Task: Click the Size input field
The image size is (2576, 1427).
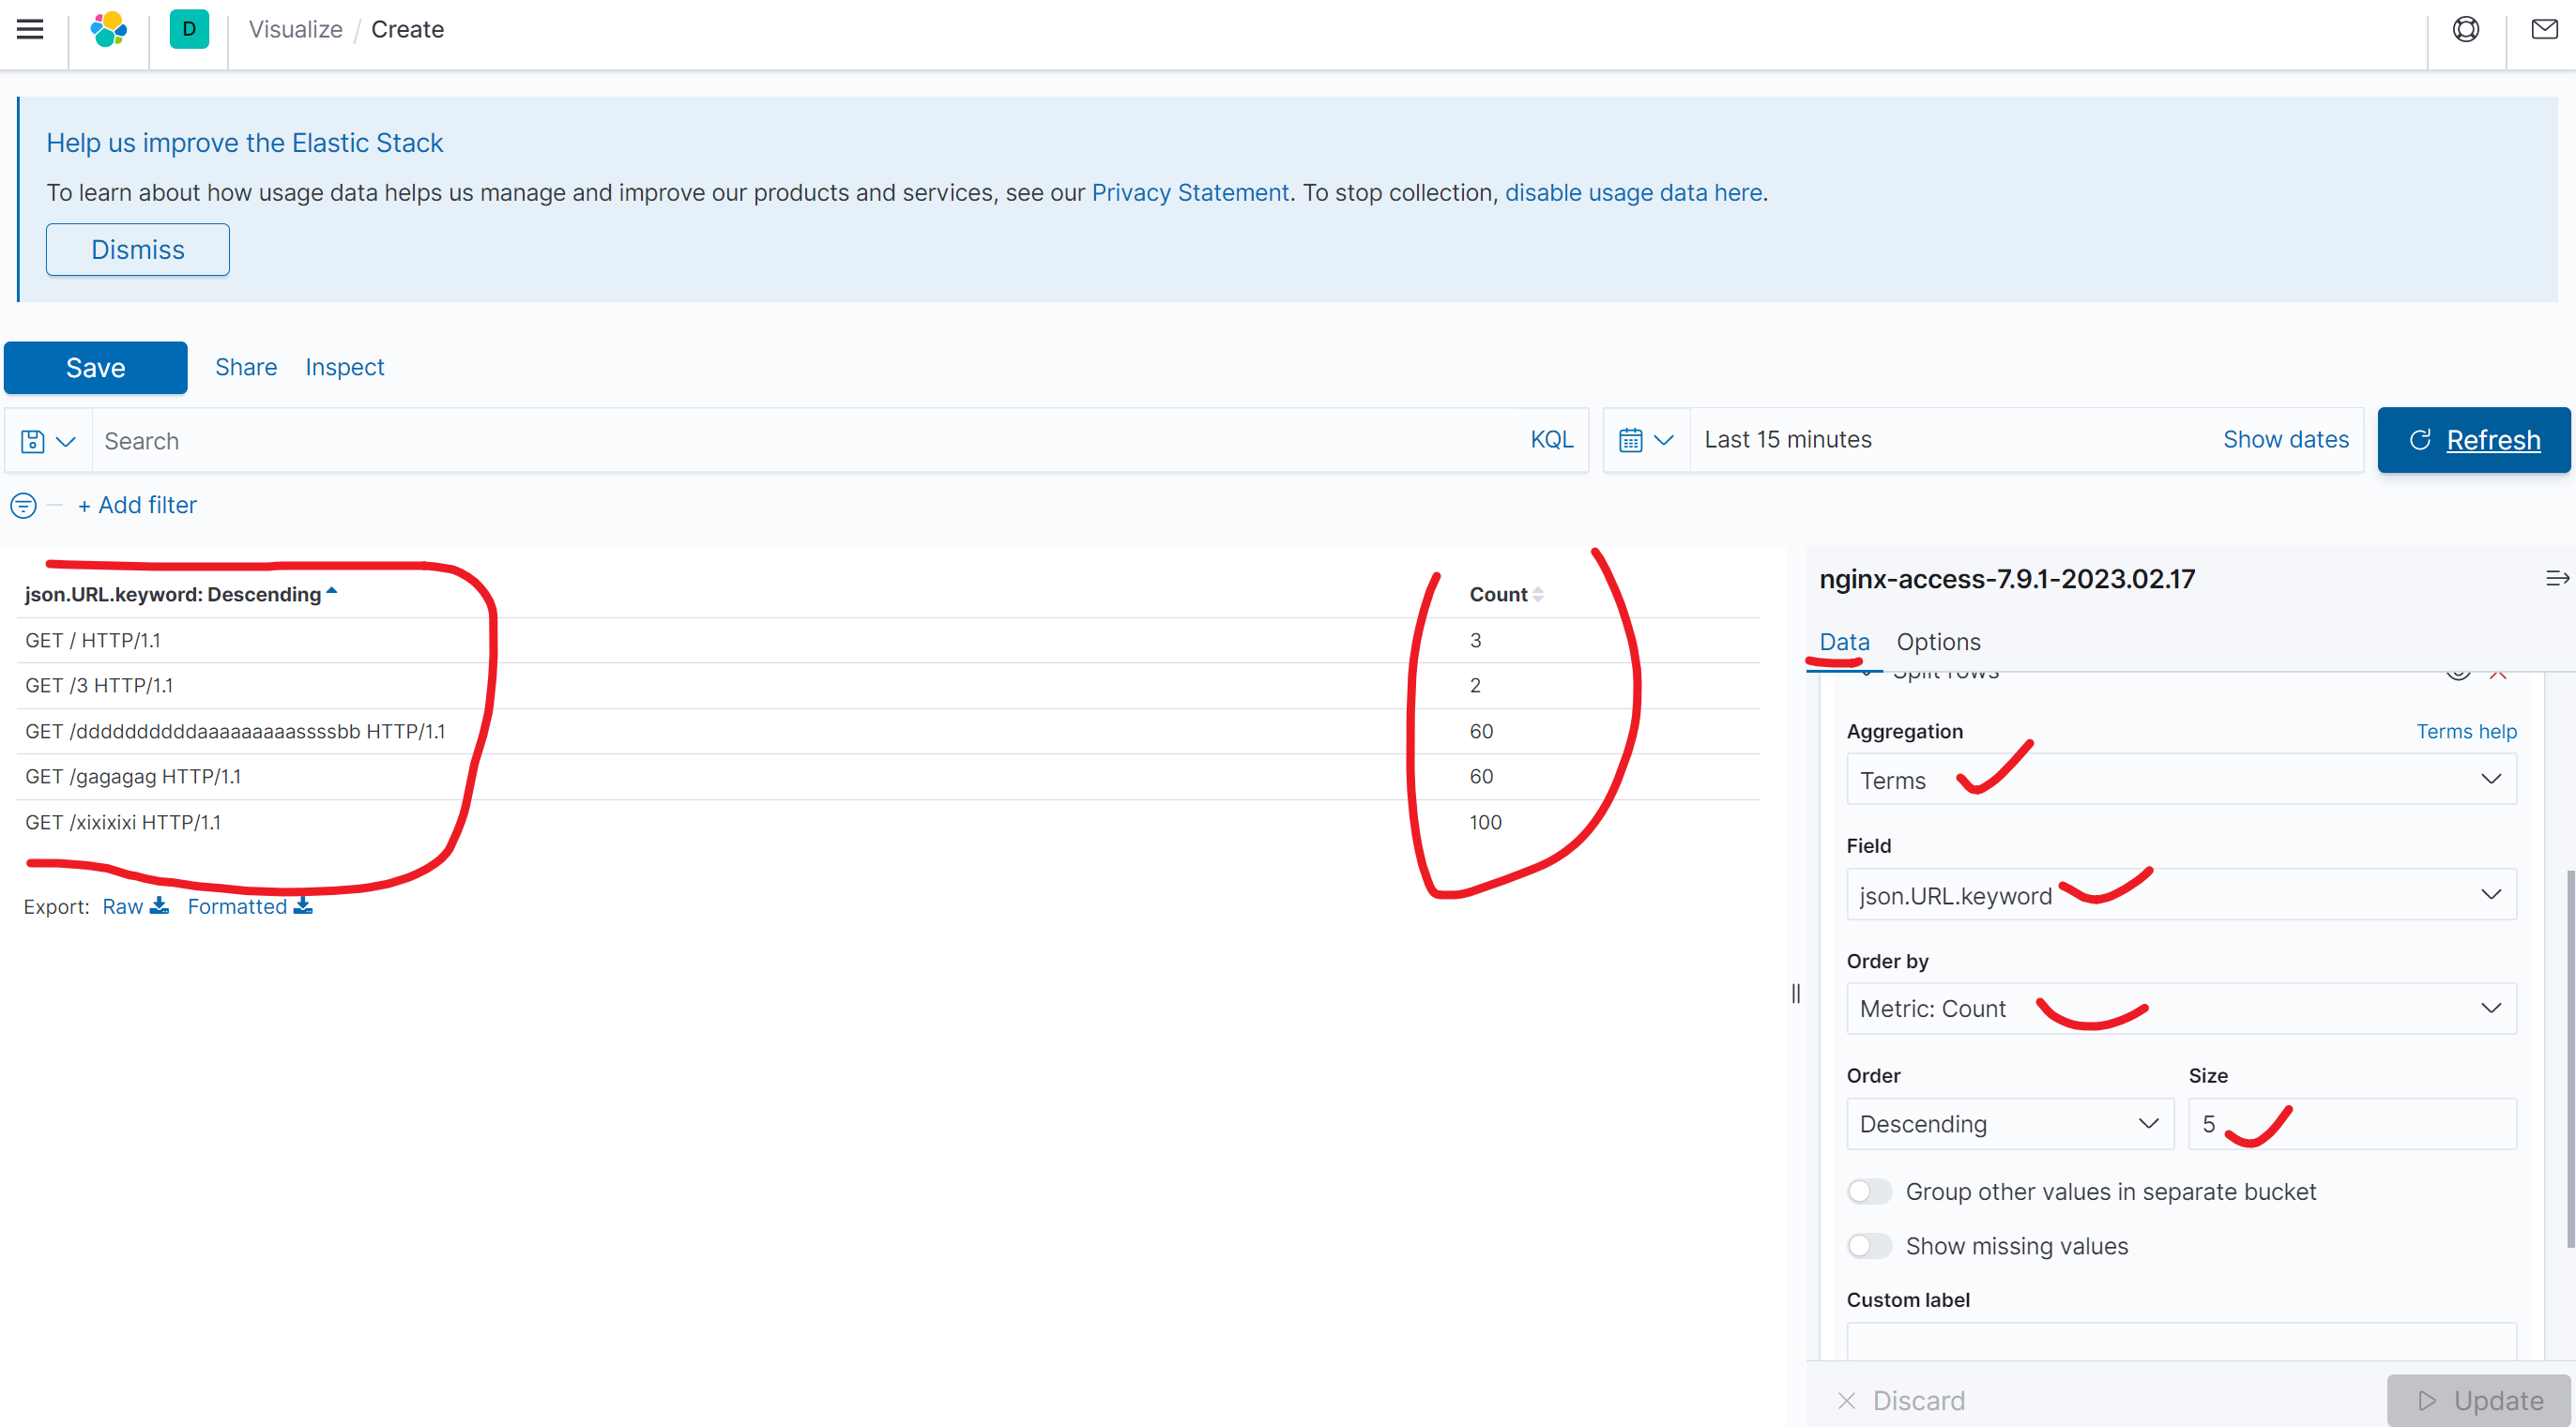Action: point(2380,1124)
